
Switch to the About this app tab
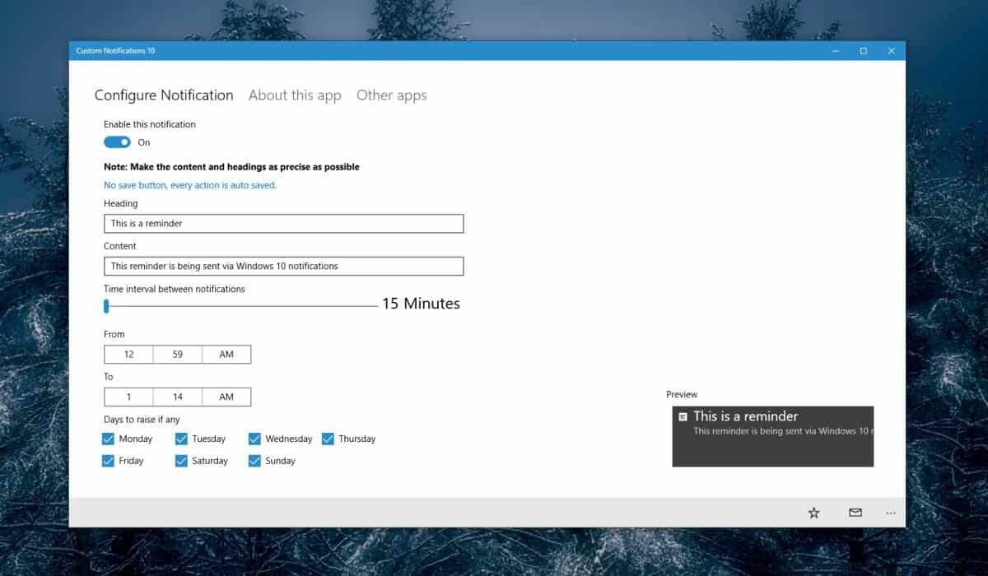click(295, 95)
